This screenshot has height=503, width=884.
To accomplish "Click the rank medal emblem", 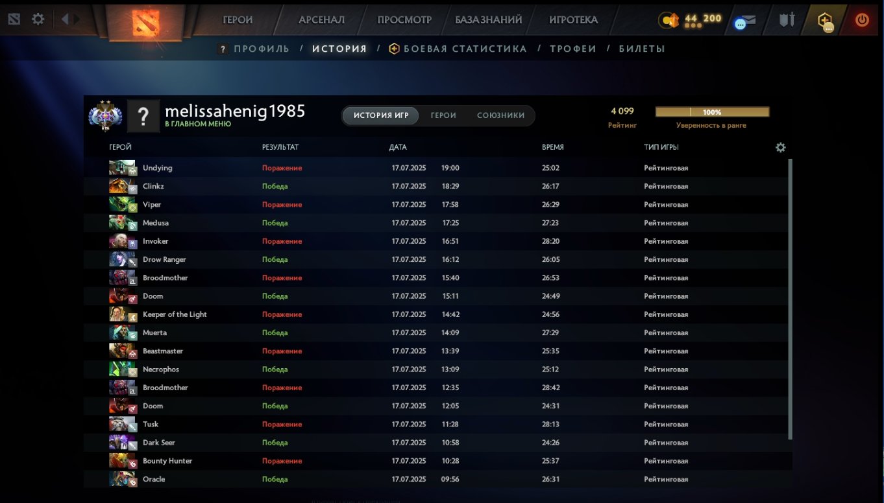I will point(105,116).
